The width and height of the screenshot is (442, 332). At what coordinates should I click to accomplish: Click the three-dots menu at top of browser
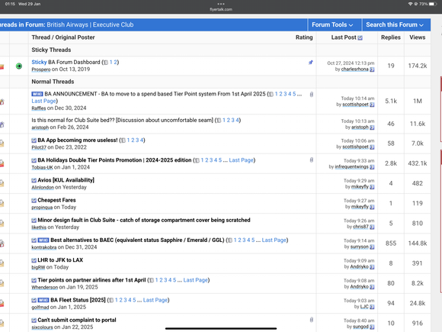point(221,4)
